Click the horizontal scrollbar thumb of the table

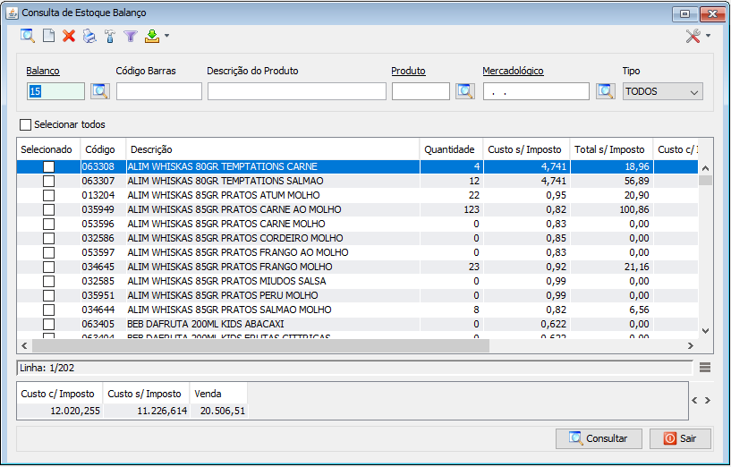point(260,346)
